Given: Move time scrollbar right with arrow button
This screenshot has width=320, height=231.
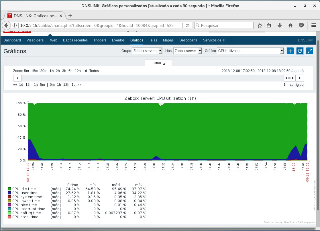Looking at the screenshot, I should (x=300, y=78).
